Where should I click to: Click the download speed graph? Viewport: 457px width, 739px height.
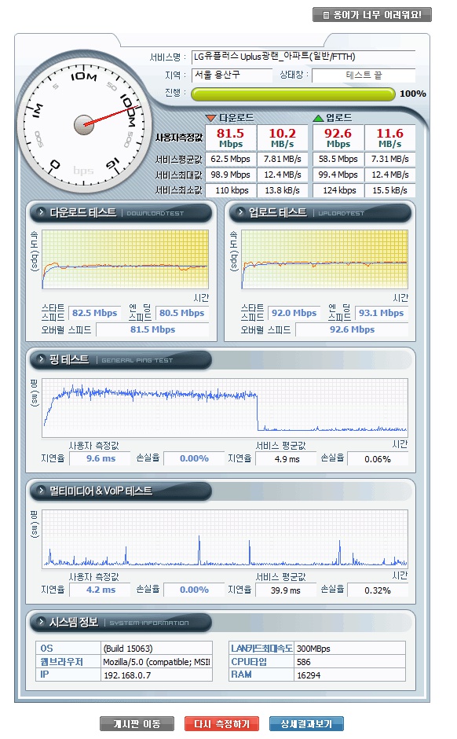pyautogui.click(x=125, y=259)
